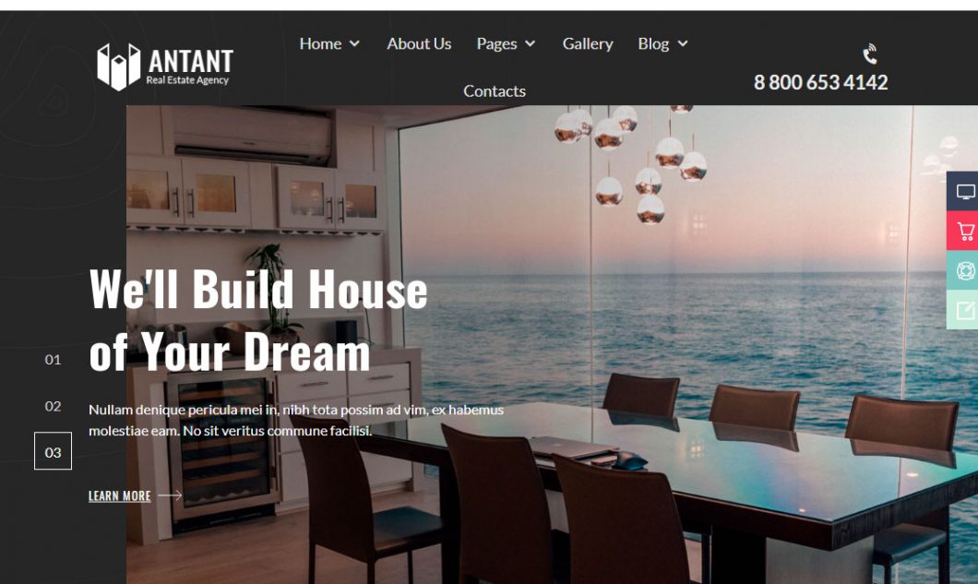The image size is (978, 584).
Task: Click the phone number 8 800 653 4142
Action: point(821,82)
